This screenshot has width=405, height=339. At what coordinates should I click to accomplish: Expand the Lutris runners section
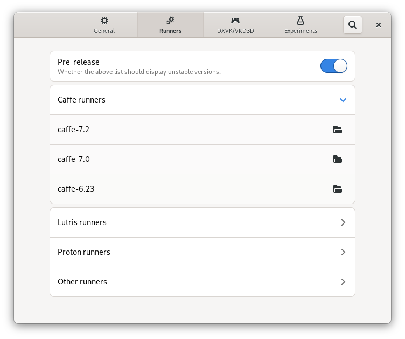pyautogui.click(x=343, y=222)
